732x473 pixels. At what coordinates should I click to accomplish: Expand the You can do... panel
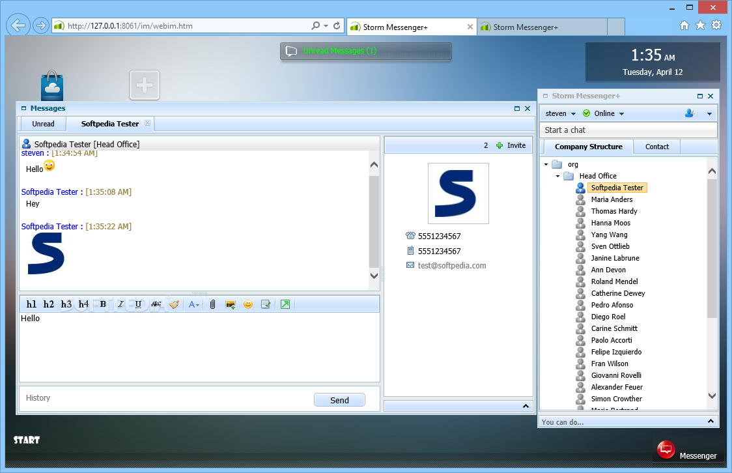pyautogui.click(x=711, y=421)
